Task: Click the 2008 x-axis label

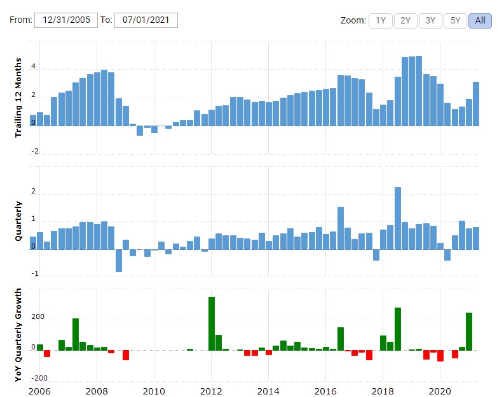Action: 97,391
